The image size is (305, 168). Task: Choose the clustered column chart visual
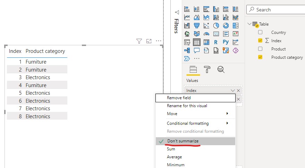[x=216, y=9]
